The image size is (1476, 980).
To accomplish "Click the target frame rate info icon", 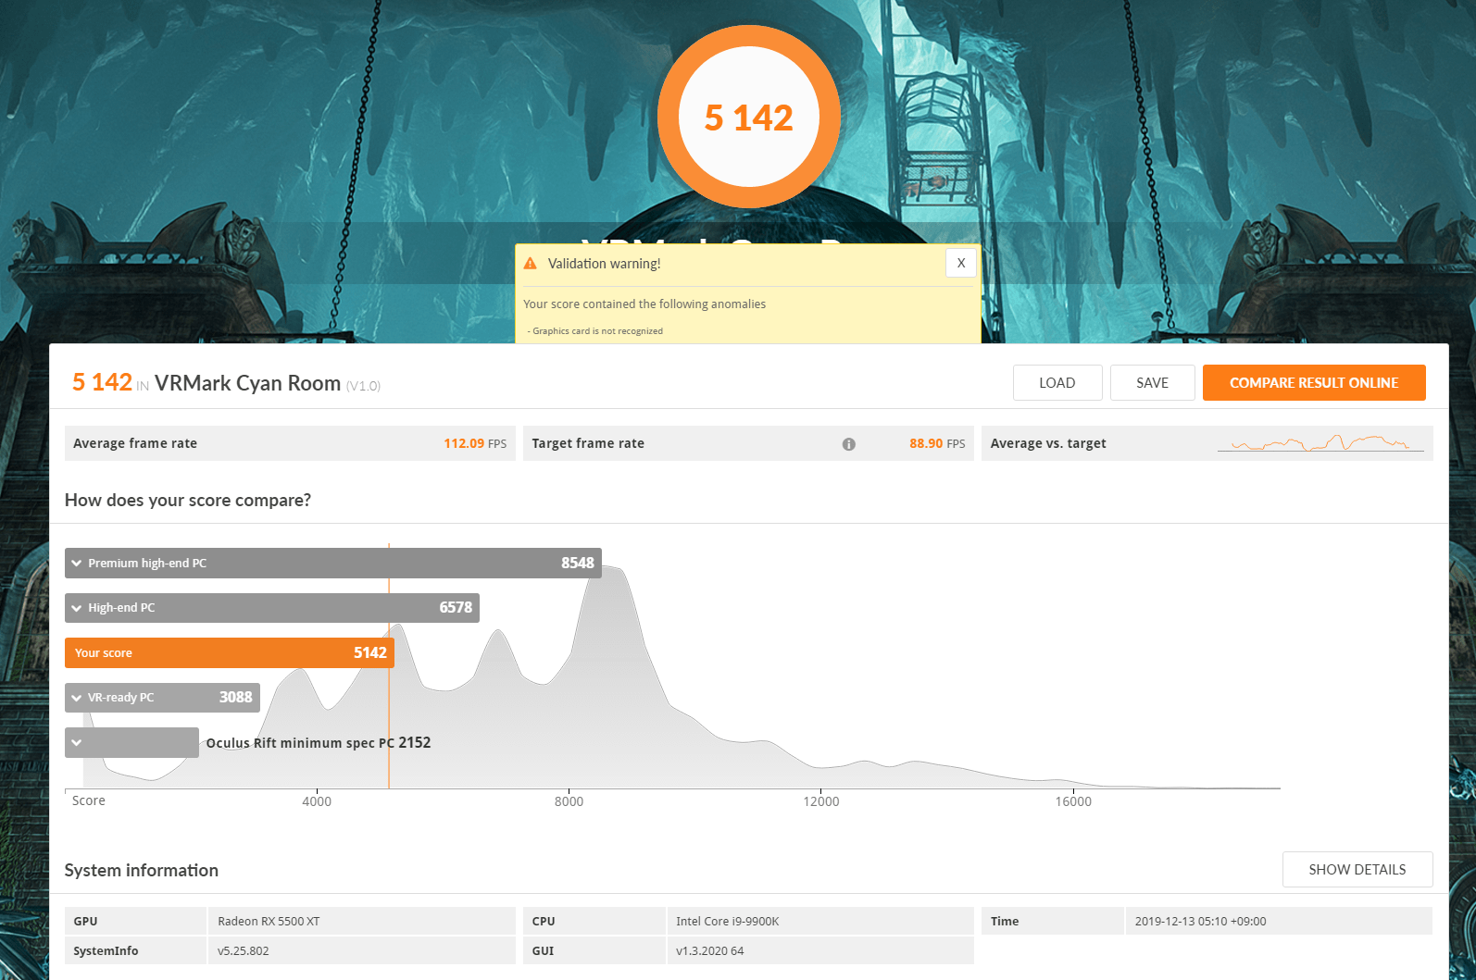I will [x=848, y=444].
